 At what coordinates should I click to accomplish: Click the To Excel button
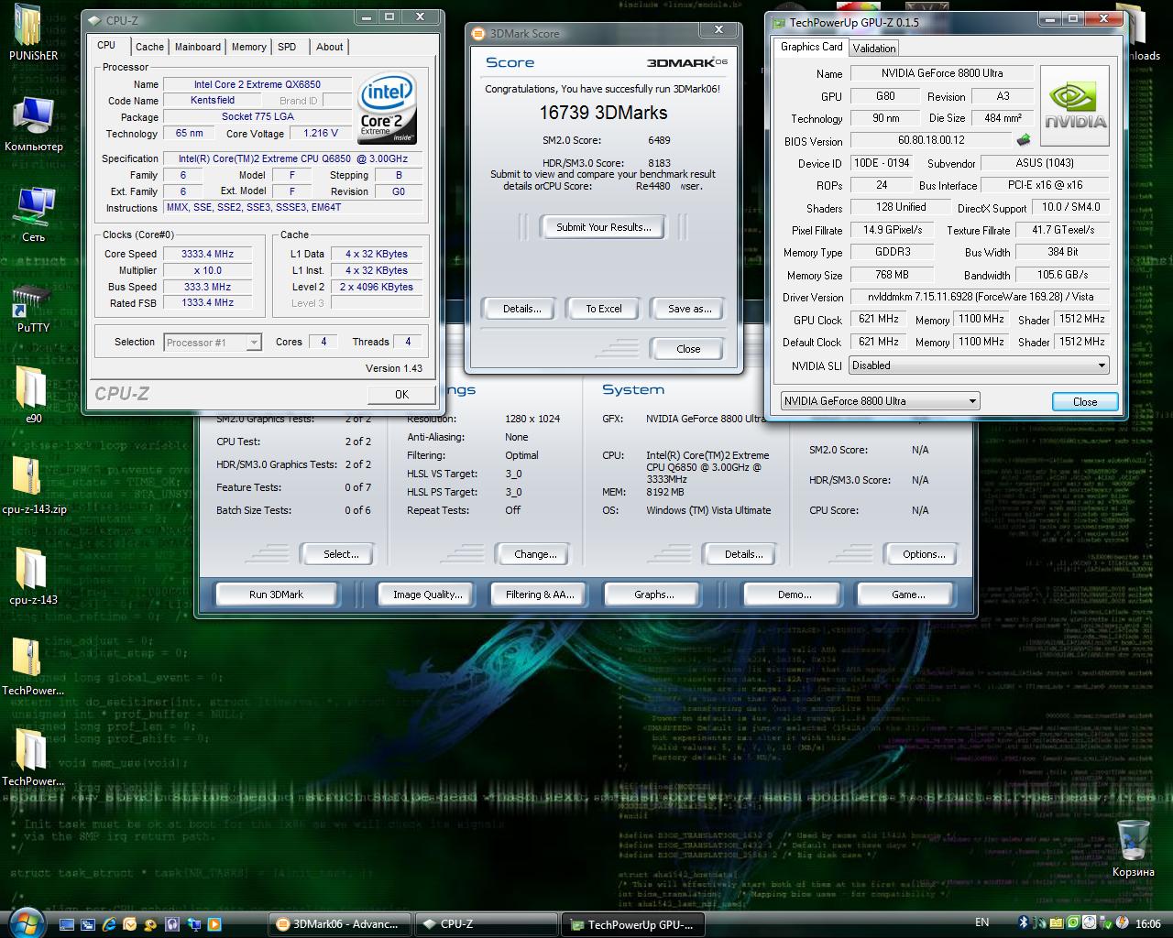point(604,309)
